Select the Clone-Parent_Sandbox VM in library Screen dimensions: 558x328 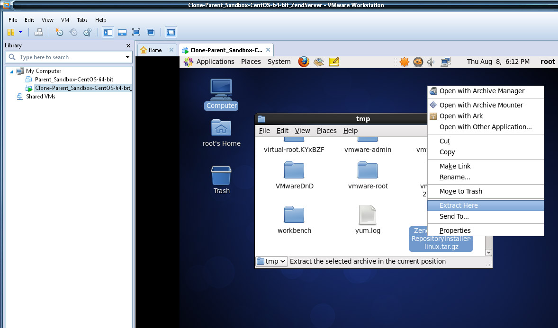(x=82, y=88)
